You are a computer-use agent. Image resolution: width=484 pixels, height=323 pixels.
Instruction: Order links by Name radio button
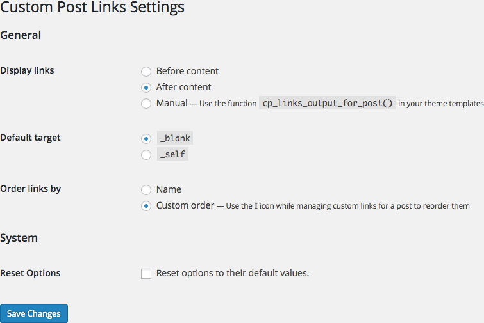click(x=146, y=190)
